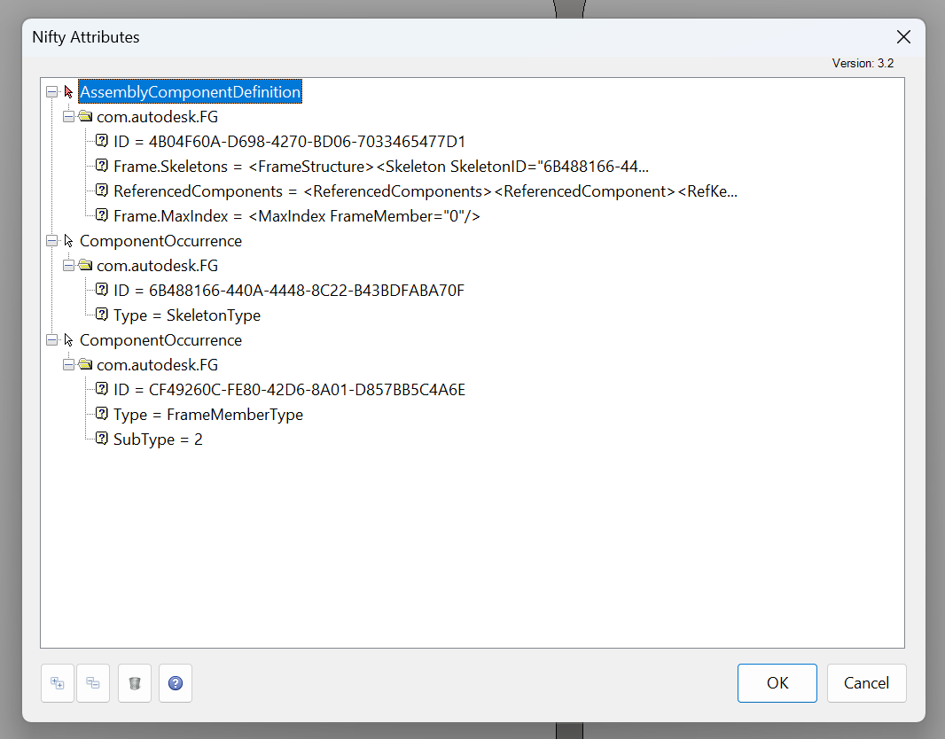Click the Nifty Attributes title text
945x739 pixels.
86,37
